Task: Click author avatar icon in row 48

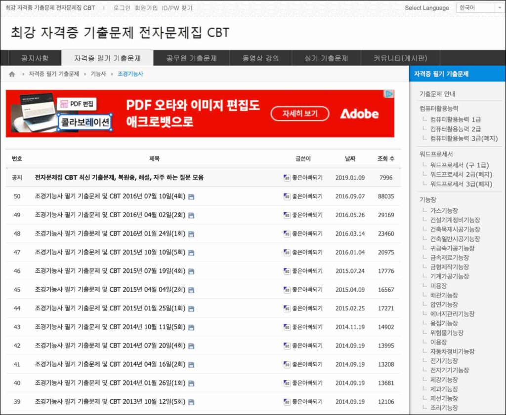Action: pyautogui.click(x=287, y=234)
